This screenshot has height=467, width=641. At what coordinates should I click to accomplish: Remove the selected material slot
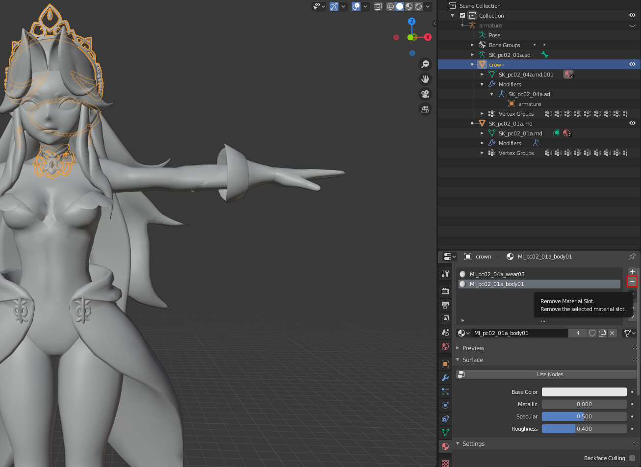[632, 282]
